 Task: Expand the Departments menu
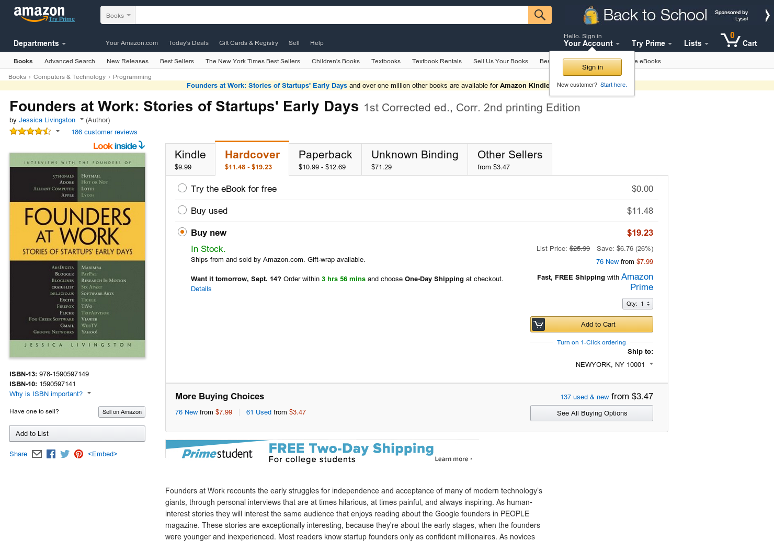[x=39, y=43]
